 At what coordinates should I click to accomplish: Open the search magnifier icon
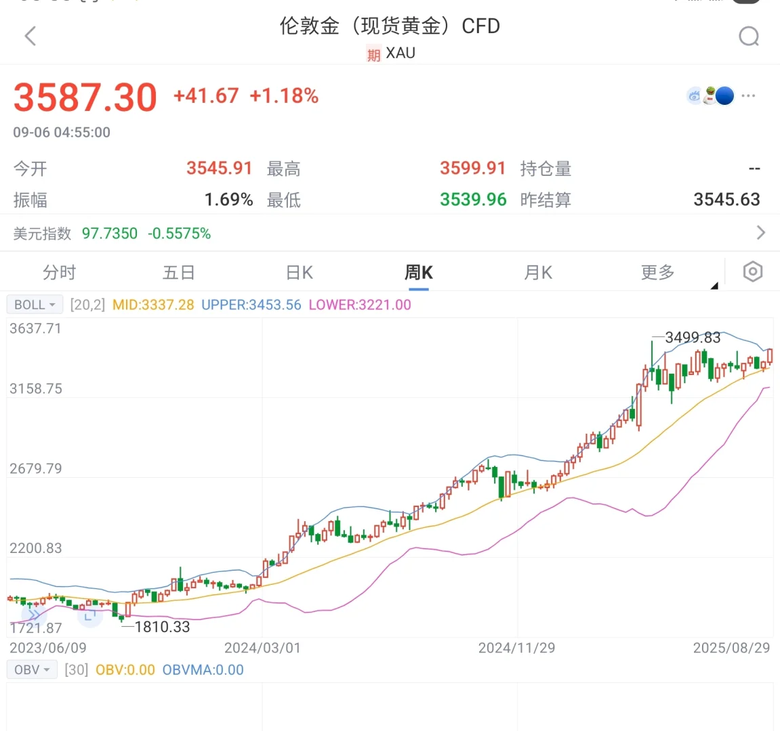pyautogui.click(x=748, y=36)
